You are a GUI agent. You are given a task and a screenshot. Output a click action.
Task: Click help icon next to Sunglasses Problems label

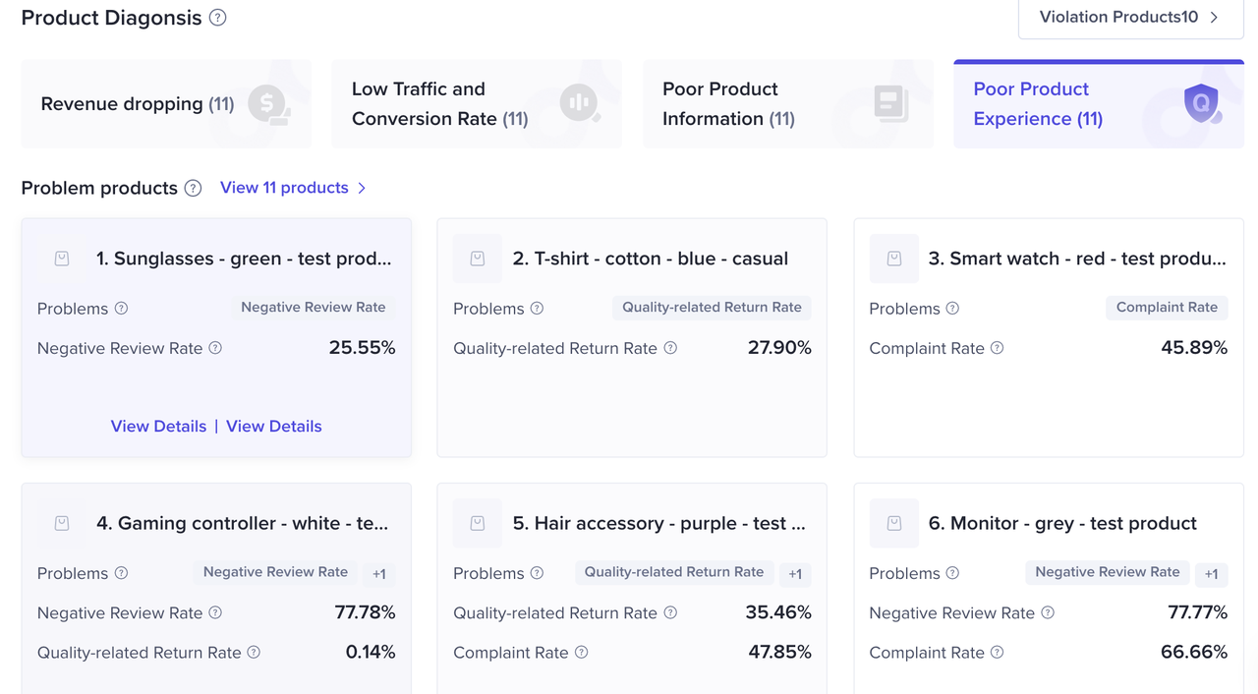(x=122, y=309)
